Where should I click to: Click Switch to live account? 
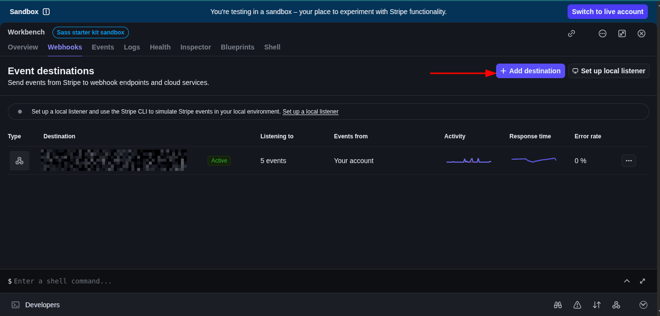[x=607, y=12]
